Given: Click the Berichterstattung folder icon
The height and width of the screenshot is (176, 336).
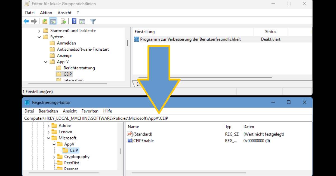Looking at the screenshot, I should click(59, 68).
